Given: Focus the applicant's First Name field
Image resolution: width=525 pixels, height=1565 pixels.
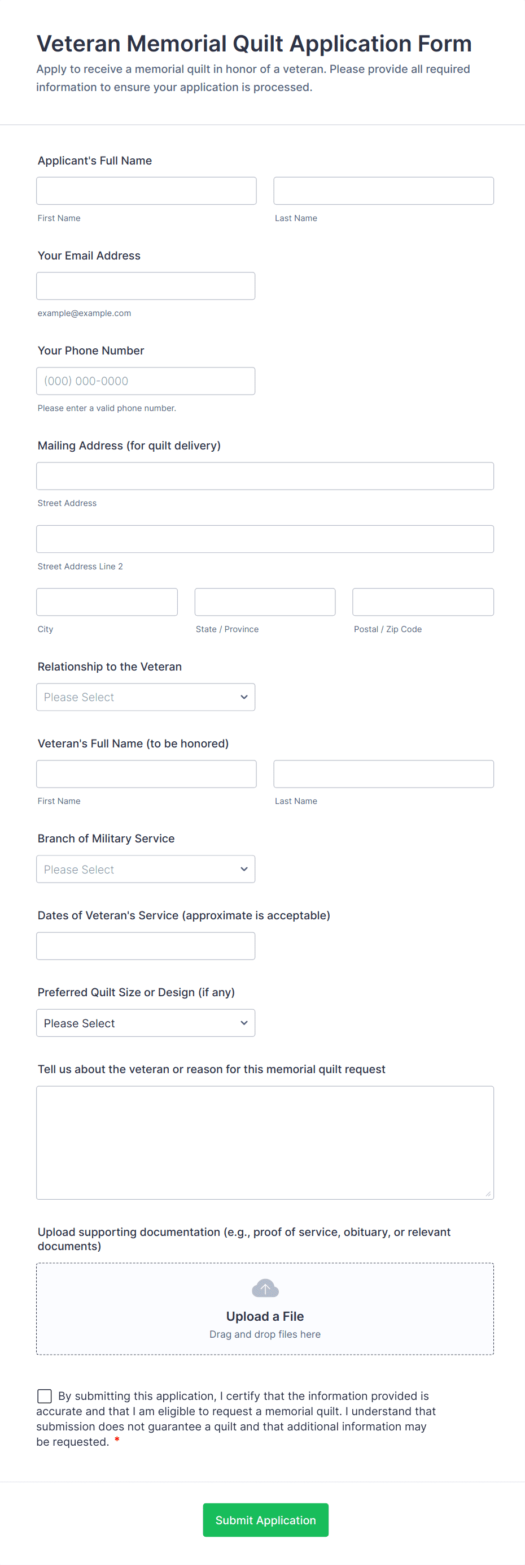Looking at the screenshot, I should [146, 191].
